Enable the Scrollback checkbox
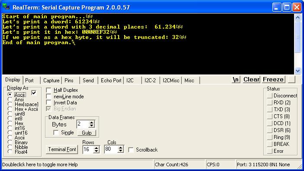 click(131, 150)
